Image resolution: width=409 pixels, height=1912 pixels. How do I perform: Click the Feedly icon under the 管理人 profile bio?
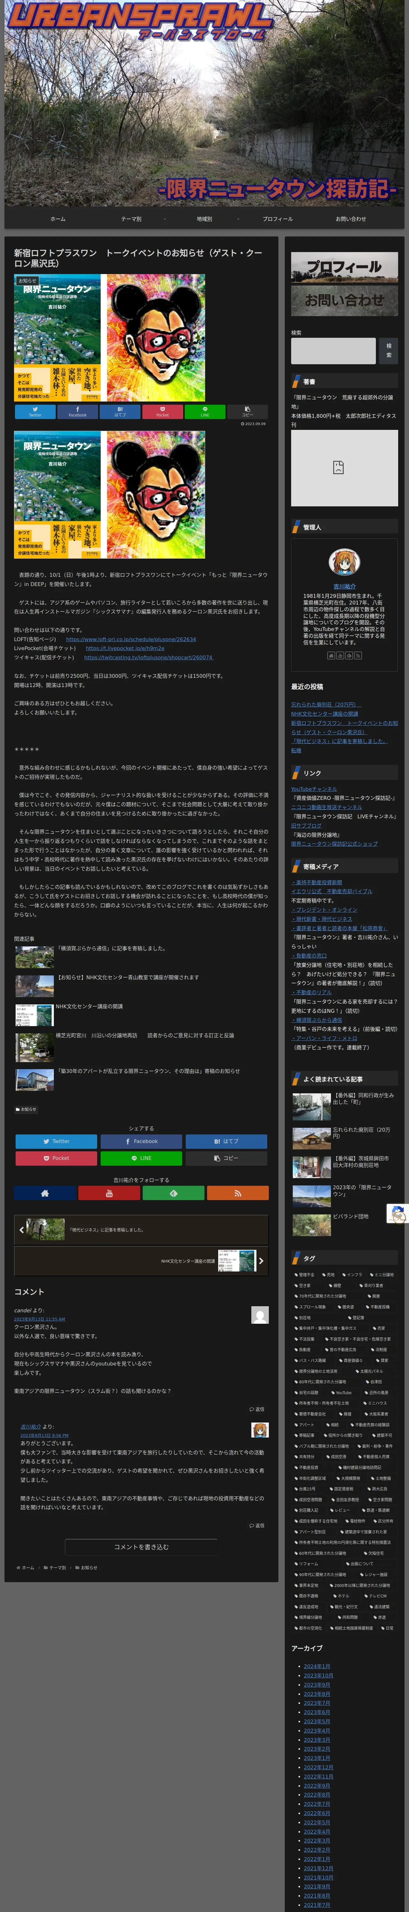click(348, 655)
